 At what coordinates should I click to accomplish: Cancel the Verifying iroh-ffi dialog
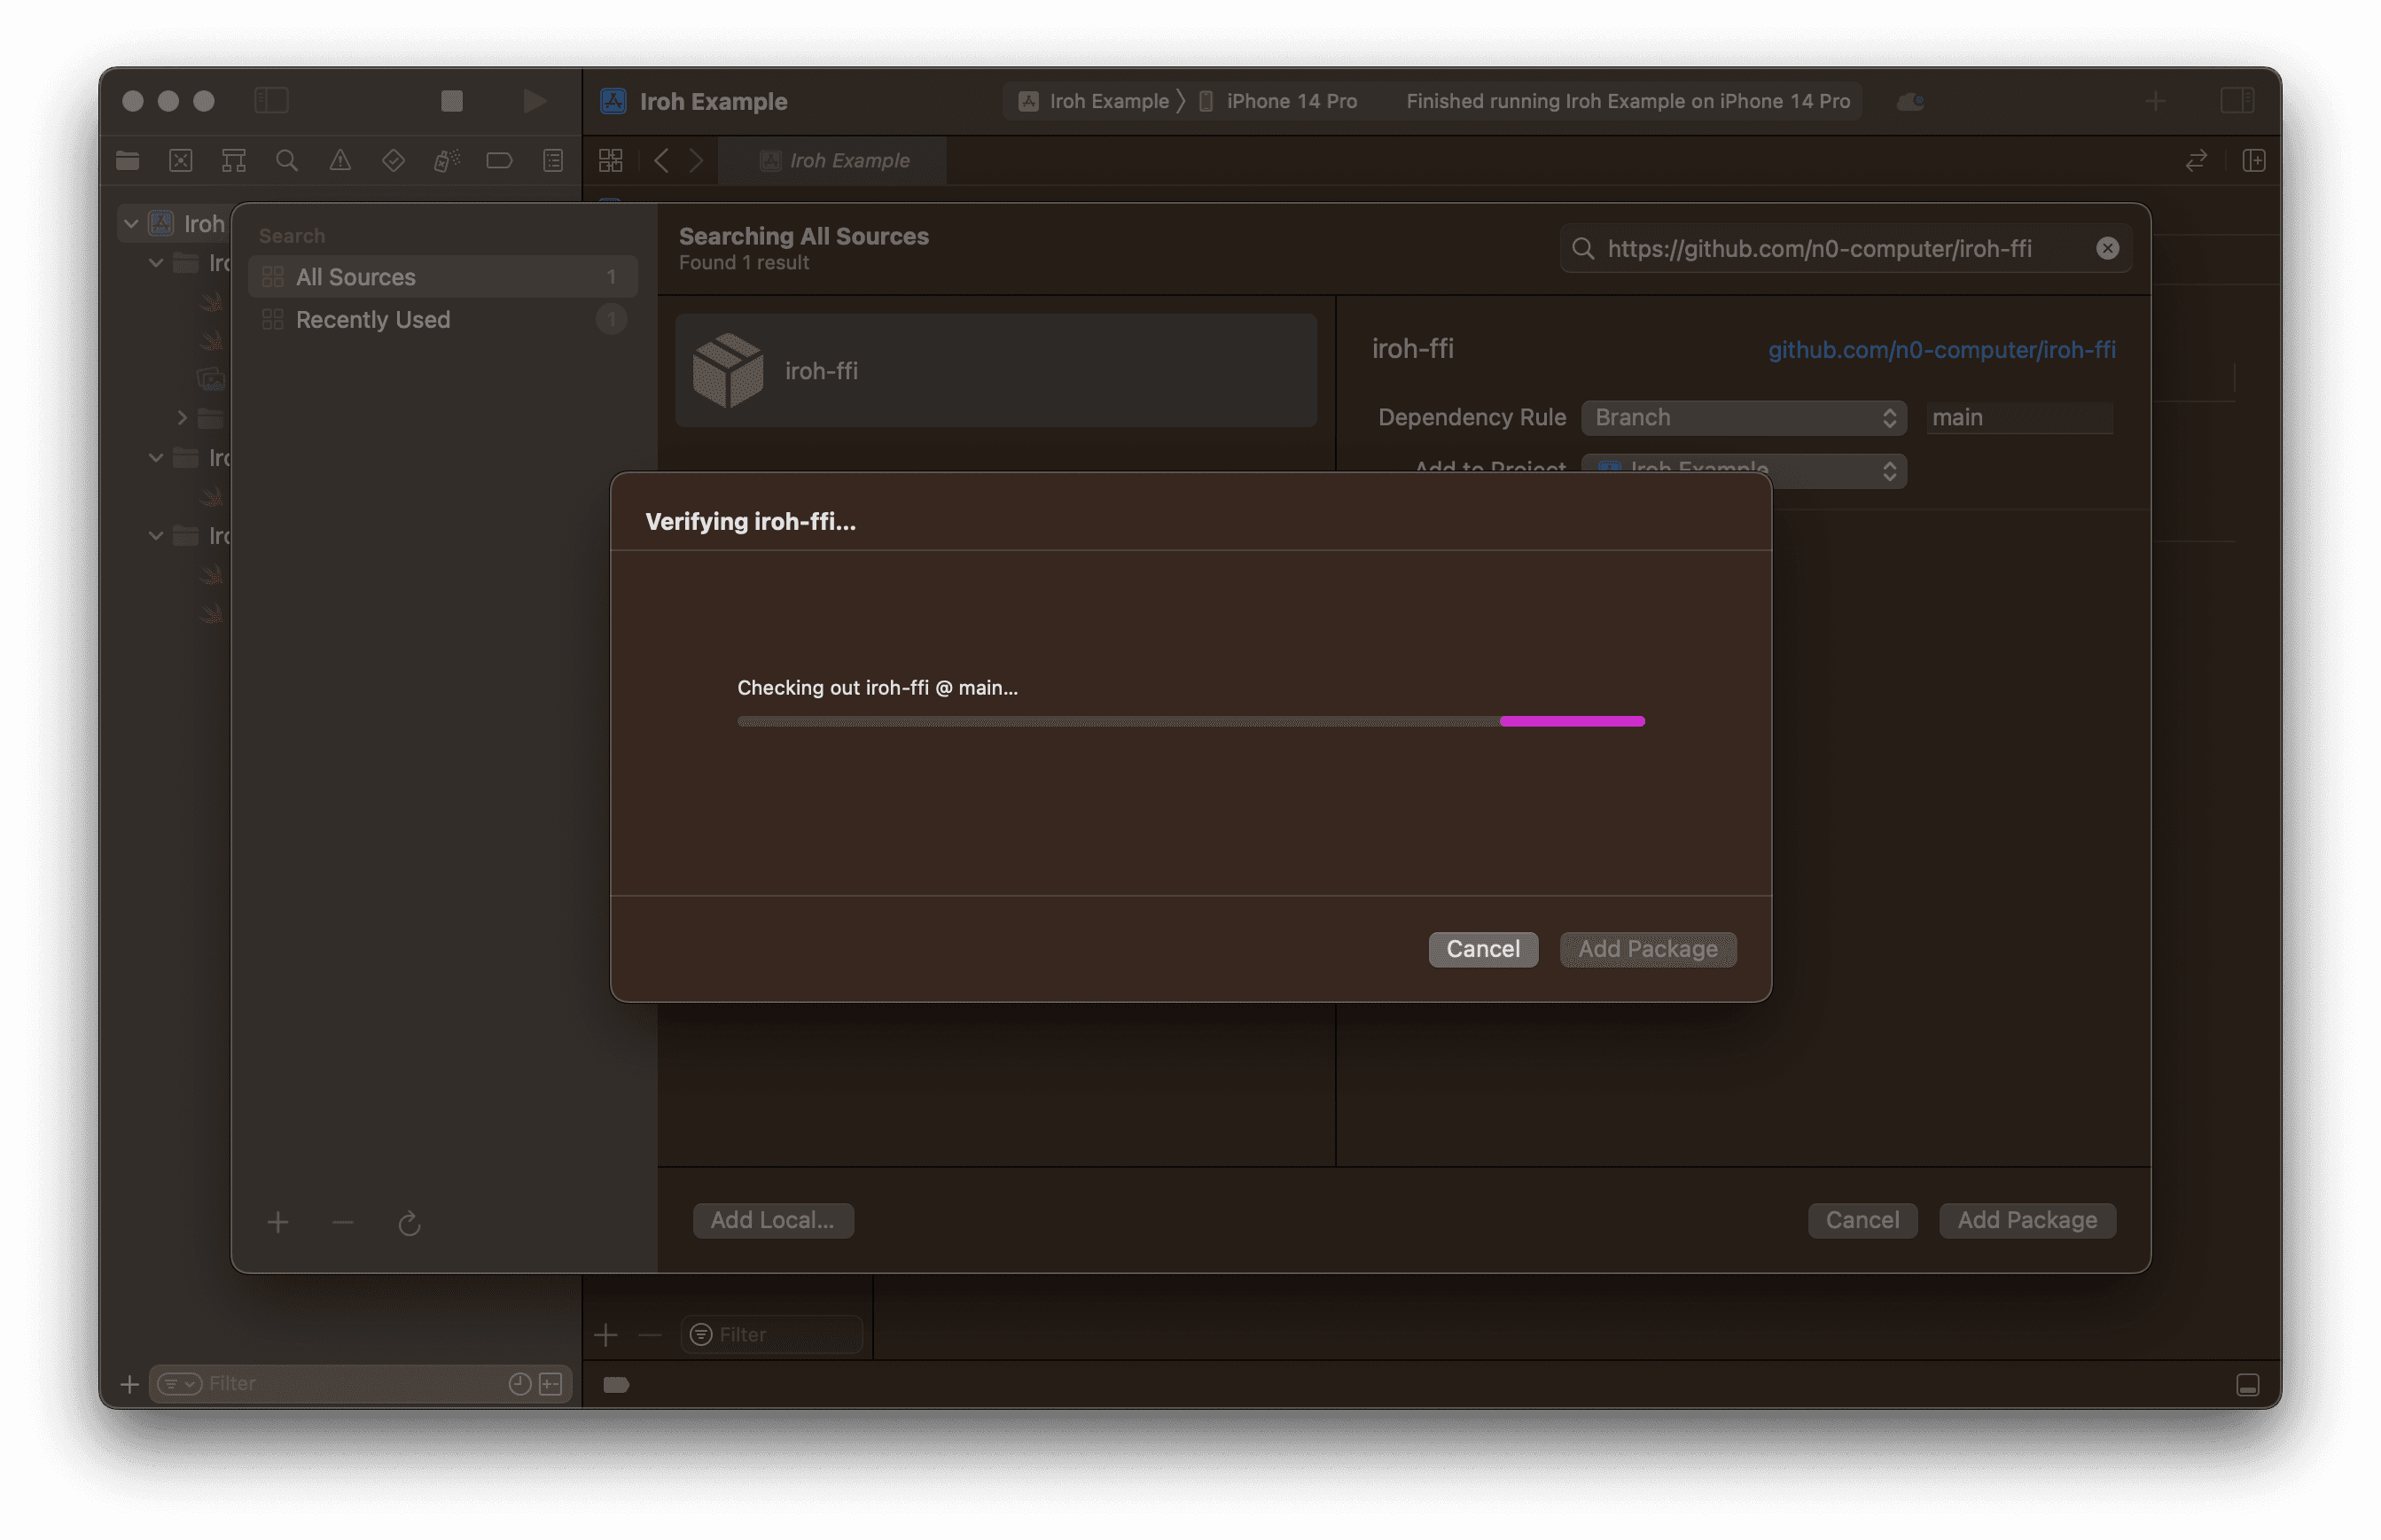(x=1483, y=949)
